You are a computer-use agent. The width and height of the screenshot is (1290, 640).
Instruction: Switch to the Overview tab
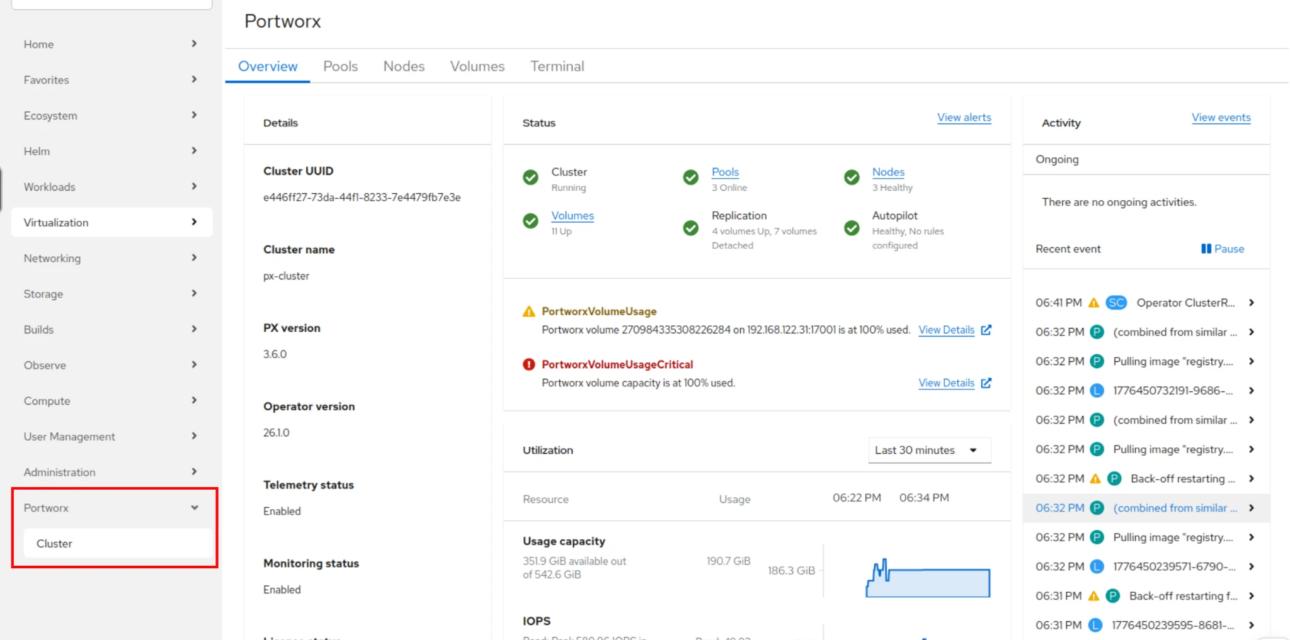click(268, 66)
